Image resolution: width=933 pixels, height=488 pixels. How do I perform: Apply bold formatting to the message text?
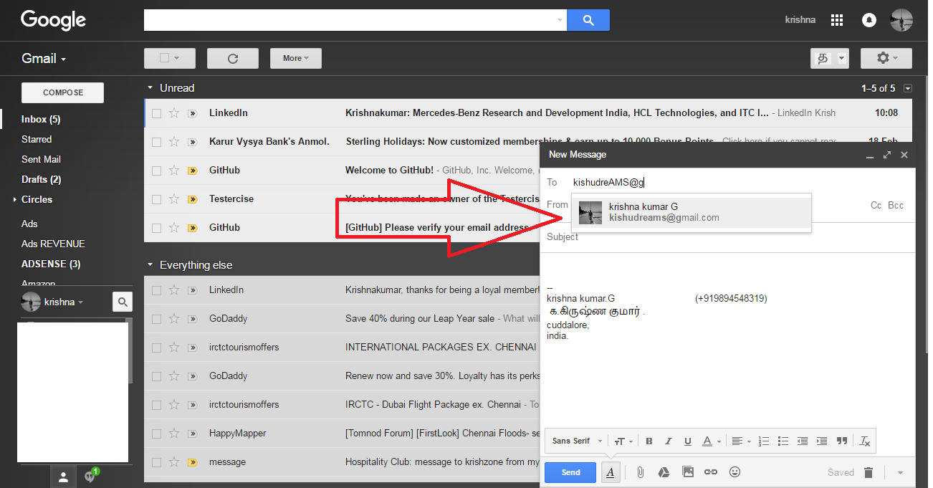[x=649, y=441]
